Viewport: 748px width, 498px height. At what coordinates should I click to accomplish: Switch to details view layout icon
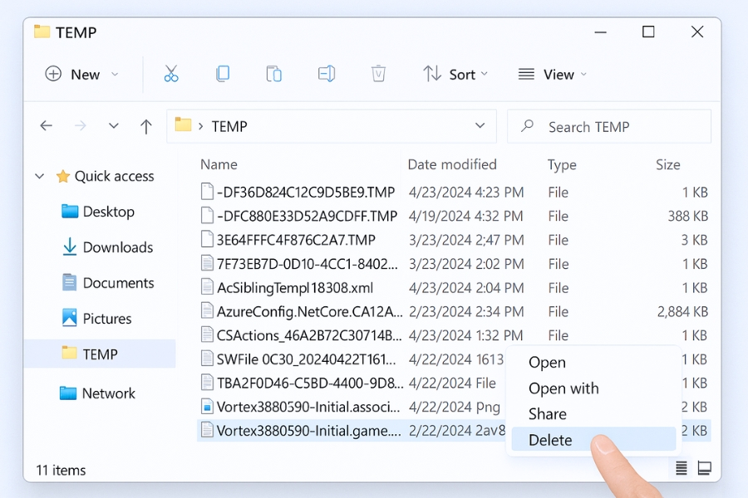pos(682,468)
